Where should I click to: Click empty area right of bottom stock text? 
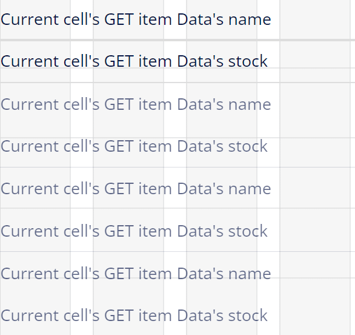pyautogui.click(x=315, y=316)
